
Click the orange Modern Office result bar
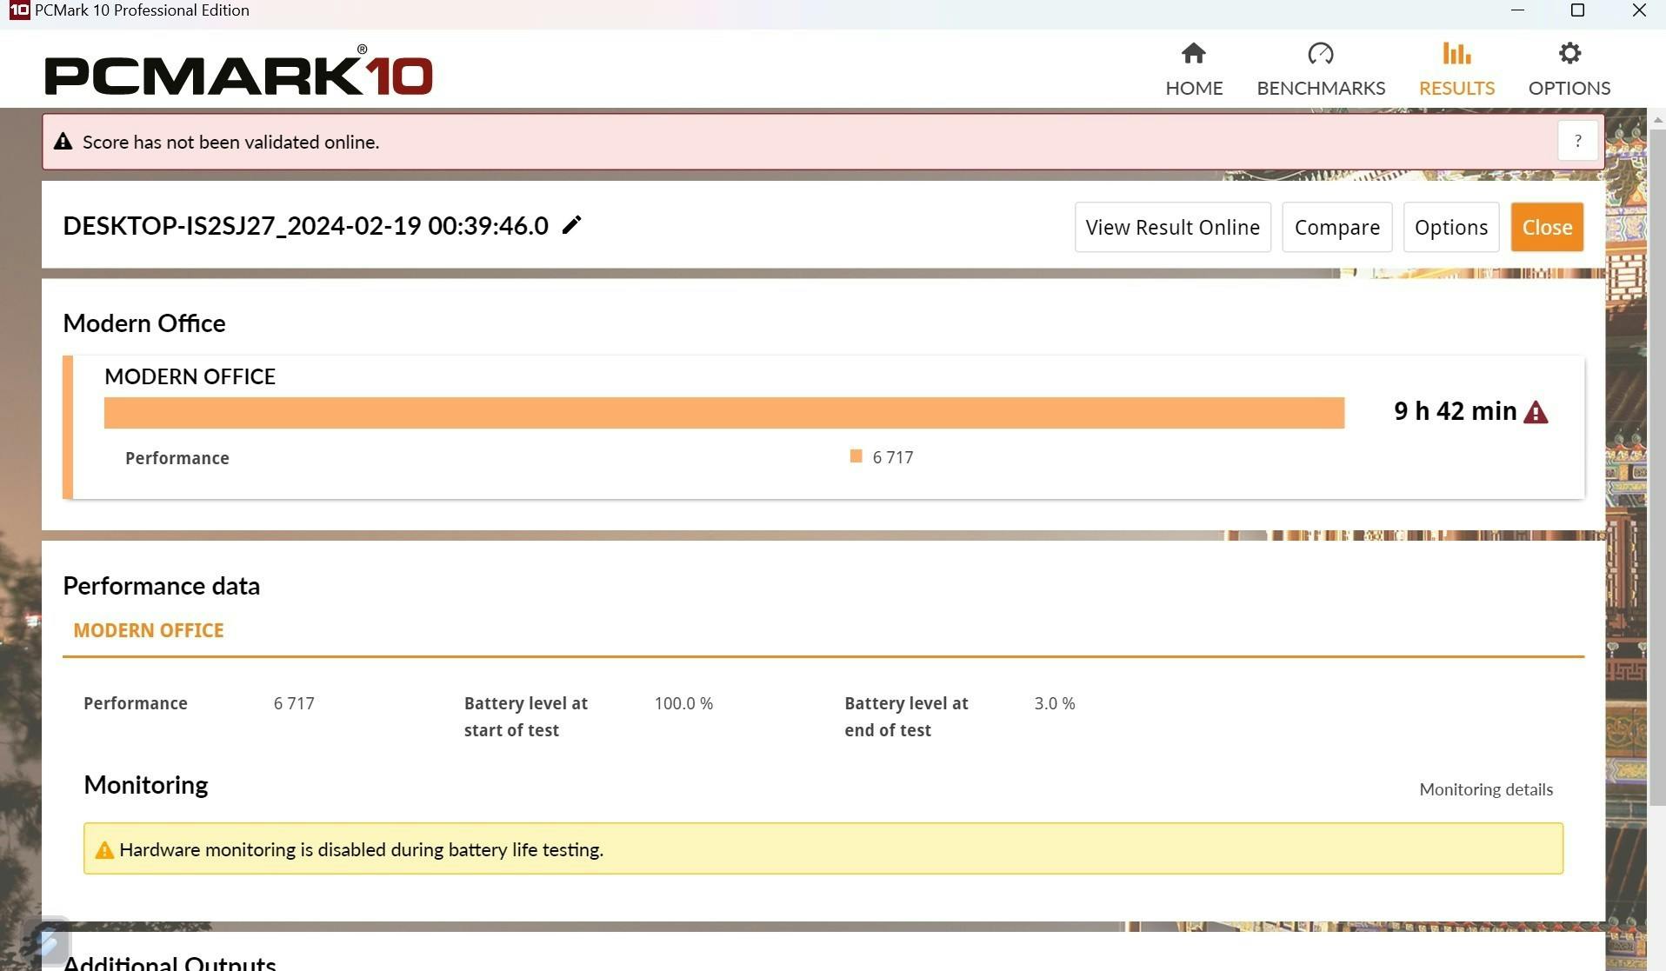pyautogui.click(x=724, y=413)
